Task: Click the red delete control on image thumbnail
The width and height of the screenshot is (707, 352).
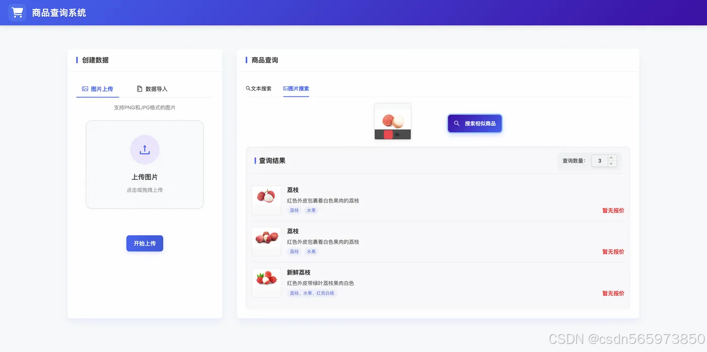Action: [388, 134]
